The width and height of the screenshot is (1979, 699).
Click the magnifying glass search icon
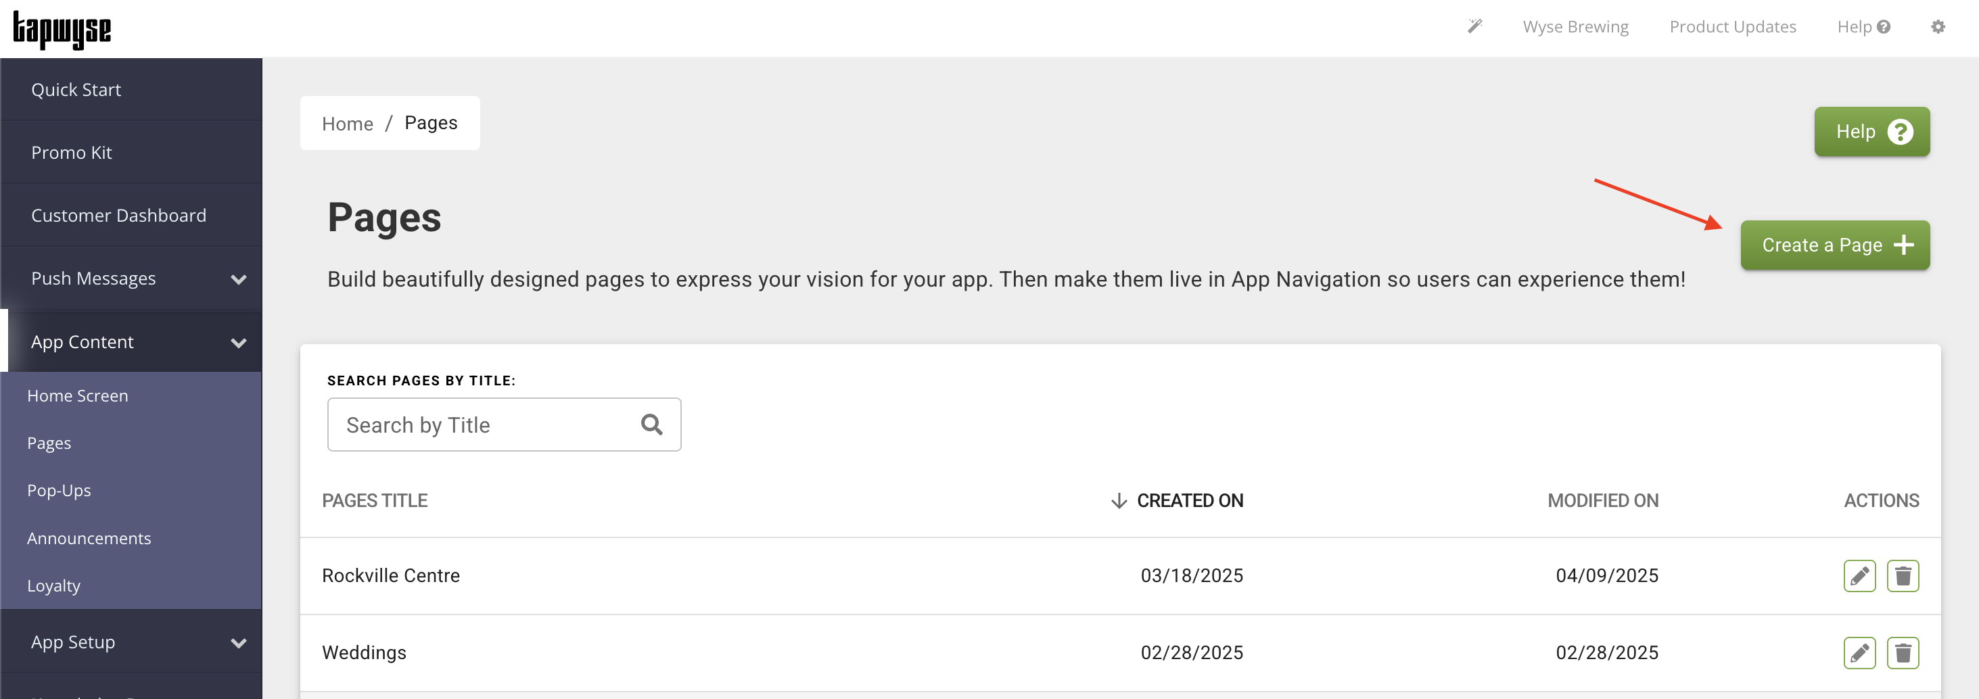click(651, 424)
